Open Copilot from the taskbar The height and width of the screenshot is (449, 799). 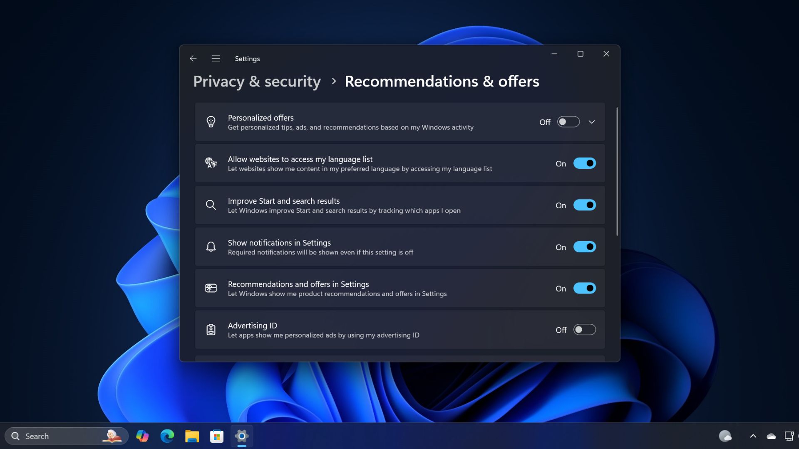click(x=142, y=436)
